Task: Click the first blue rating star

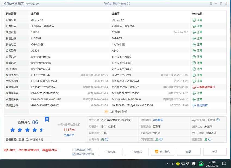Action: tap(13, 130)
